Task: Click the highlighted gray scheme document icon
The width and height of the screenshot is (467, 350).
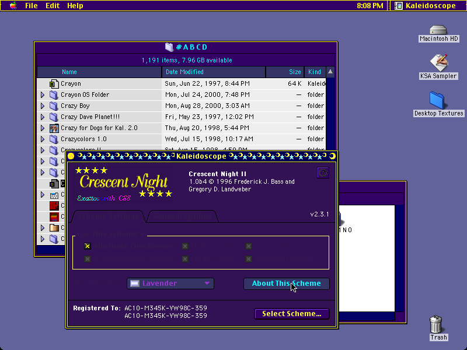Action: 54,184
